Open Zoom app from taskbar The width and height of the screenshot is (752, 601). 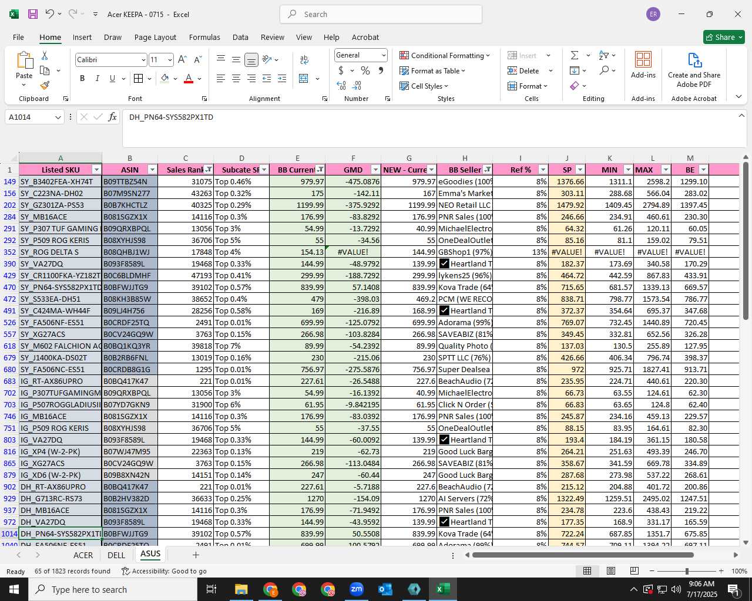(357, 589)
